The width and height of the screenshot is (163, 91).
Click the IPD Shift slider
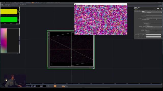(156, 32)
